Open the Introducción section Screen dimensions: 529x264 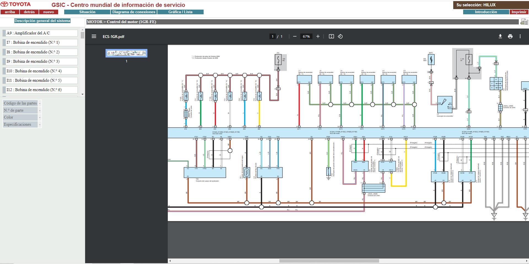coord(486,12)
